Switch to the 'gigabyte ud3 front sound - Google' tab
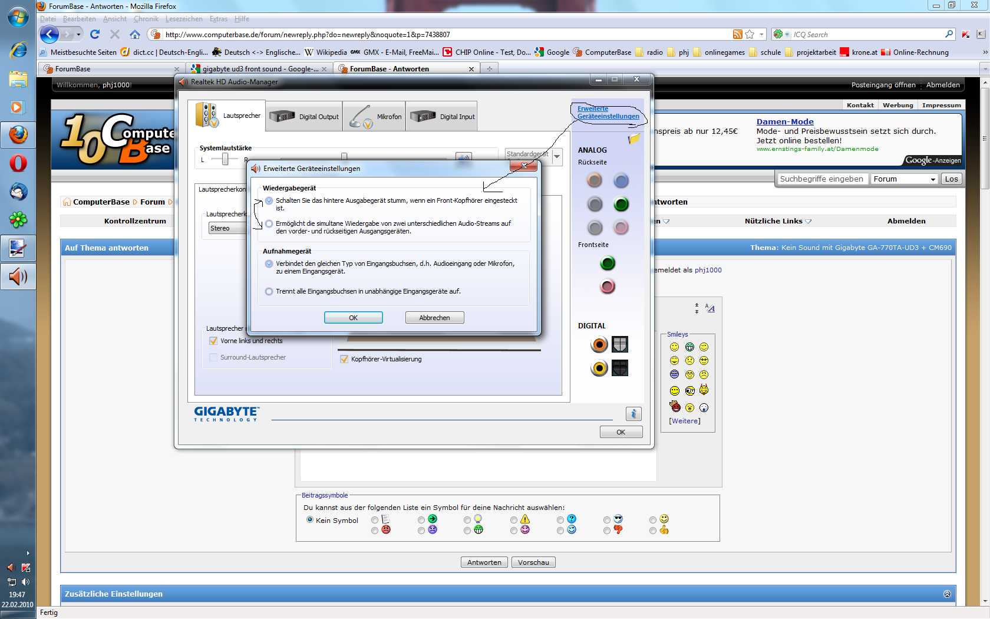 (259, 69)
